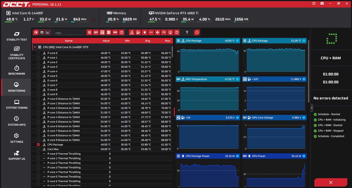Check the P-core 3 temperature checkbox
This screenshot has height=188, width=352.
click(x=38, y=67)
